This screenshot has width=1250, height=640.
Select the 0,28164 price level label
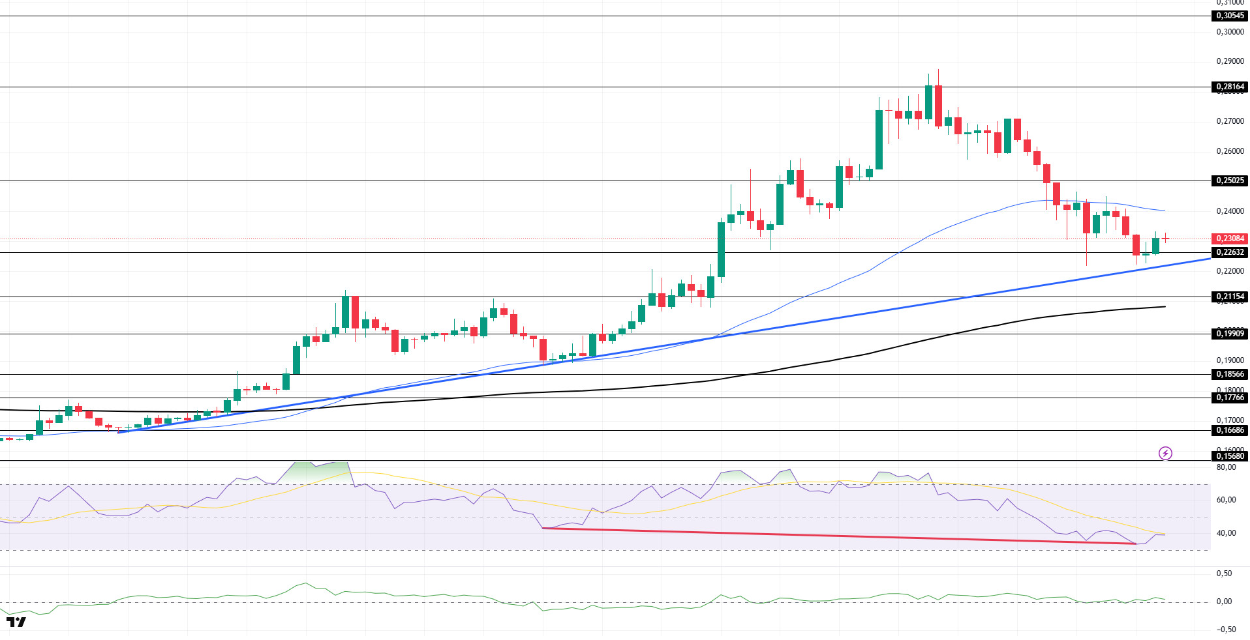(1230, 87)
